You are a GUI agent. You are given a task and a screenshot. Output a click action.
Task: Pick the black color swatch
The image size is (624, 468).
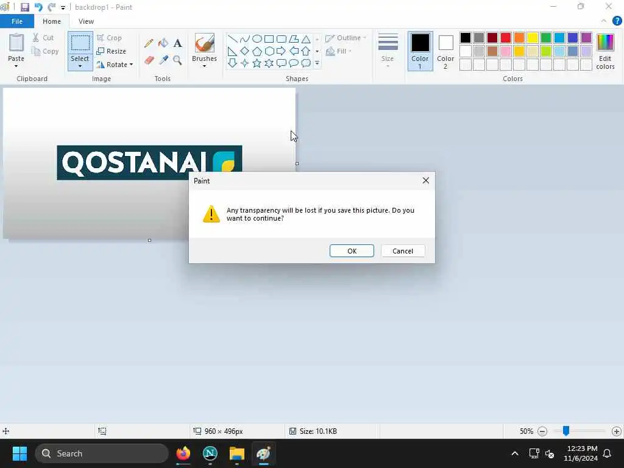(x=466, y=38)
